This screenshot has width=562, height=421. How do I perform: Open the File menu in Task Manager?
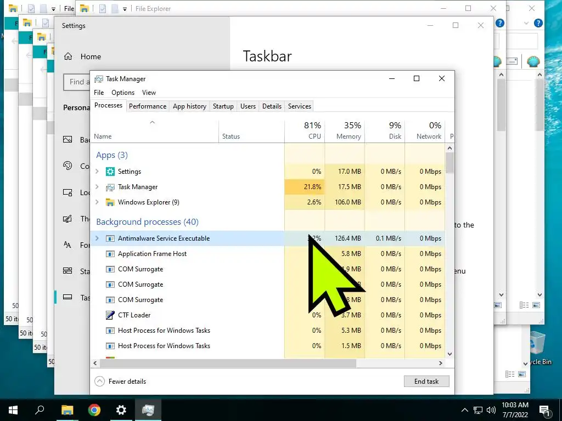[99, 92]
